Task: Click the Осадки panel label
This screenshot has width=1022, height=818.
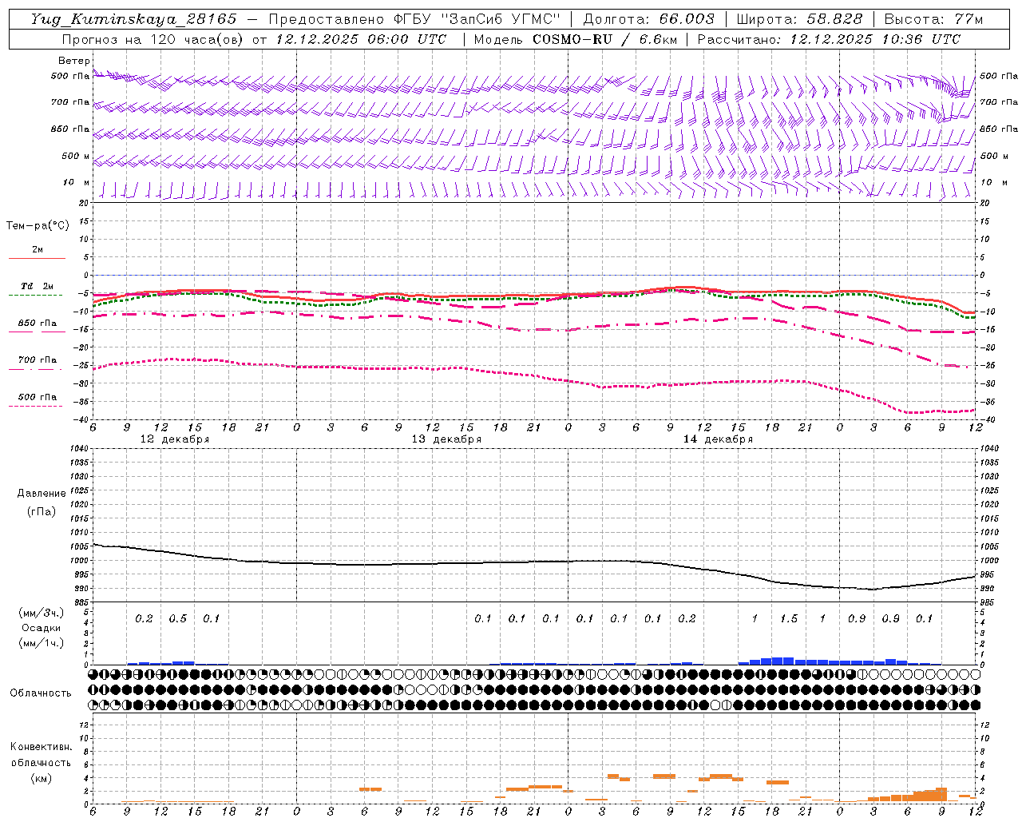Action: [x=42, y=628]
